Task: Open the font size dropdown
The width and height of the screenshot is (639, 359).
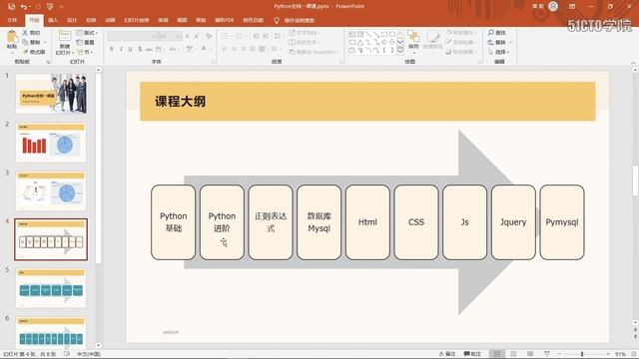Action: tap(178, 36)
